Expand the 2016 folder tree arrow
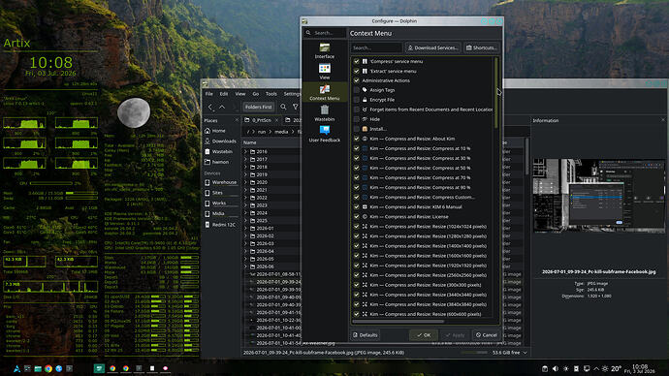 click(245, 152)
